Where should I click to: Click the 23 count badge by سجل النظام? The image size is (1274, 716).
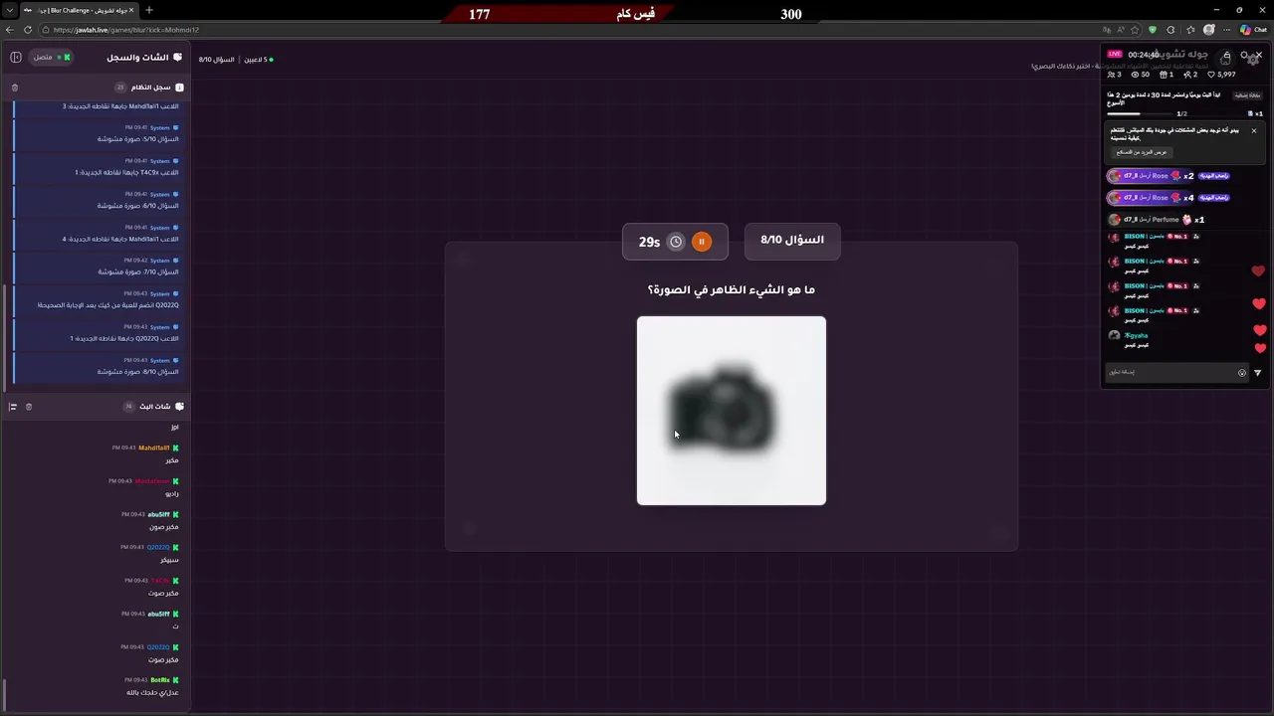point(120,88)
